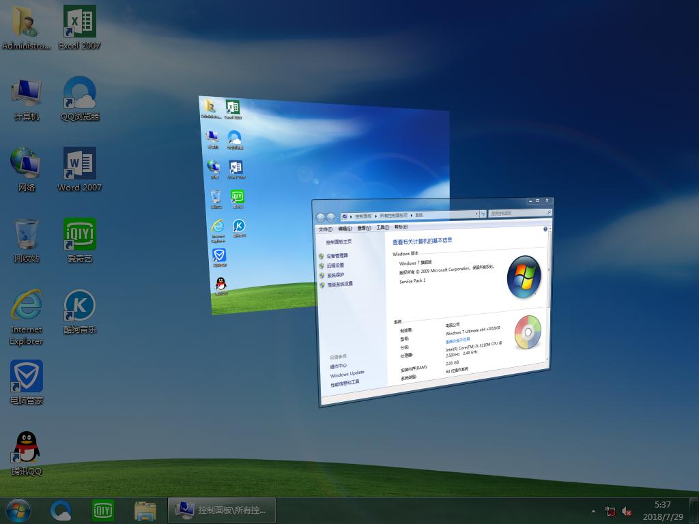Open the Excel 2007 desktop shortcut
The height and width of the screenshot is (524, 699).
[79, 26]
